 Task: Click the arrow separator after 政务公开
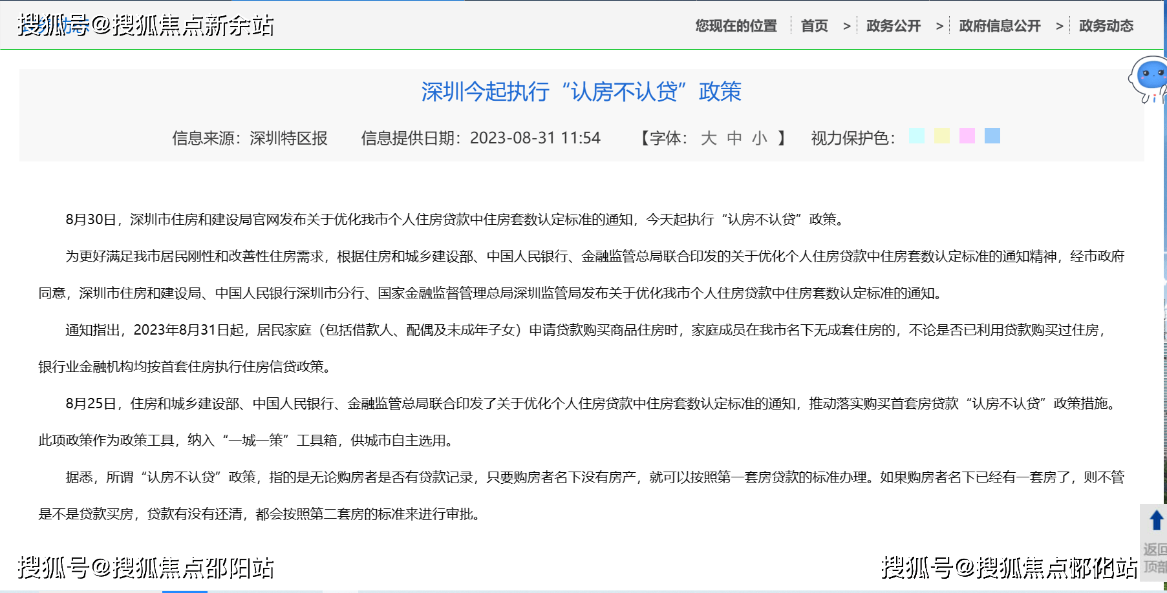(x=939, y=26)
